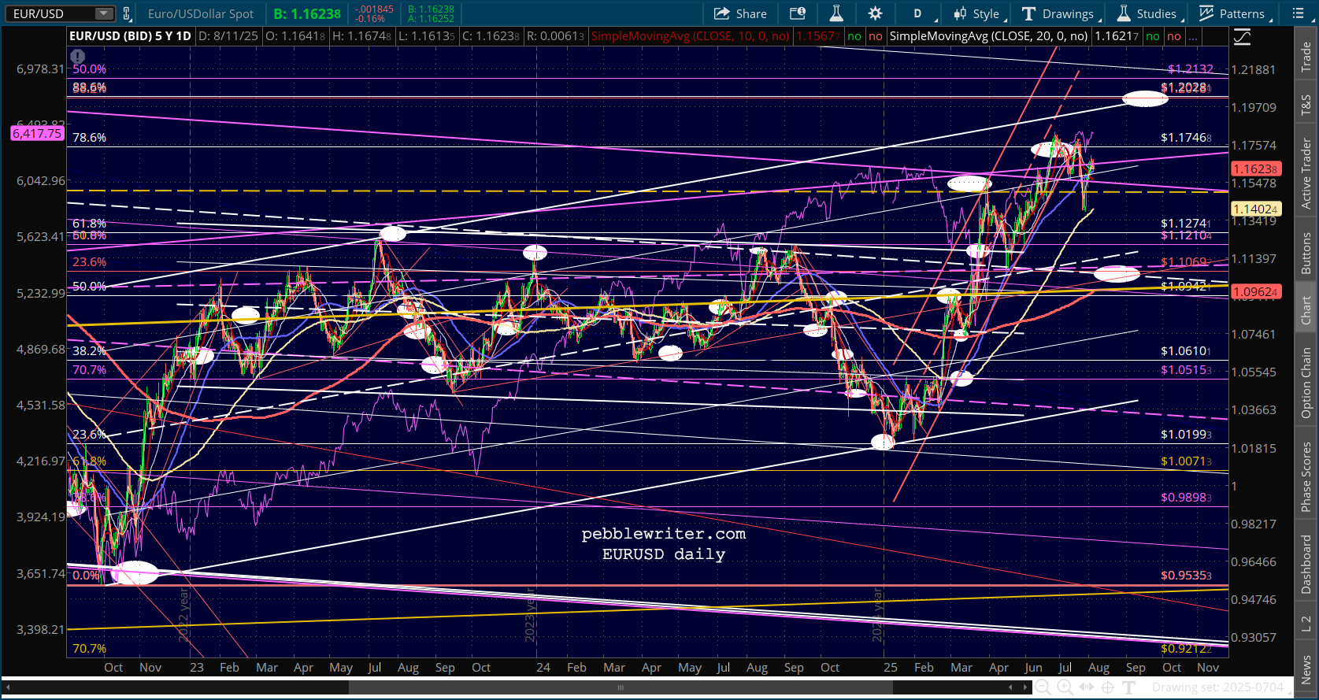Click the horizontal pan arrows icon
Image resolution: width=1319 pixels, height=700 pixels.
pyautogui.click(x=1087, y=687)
